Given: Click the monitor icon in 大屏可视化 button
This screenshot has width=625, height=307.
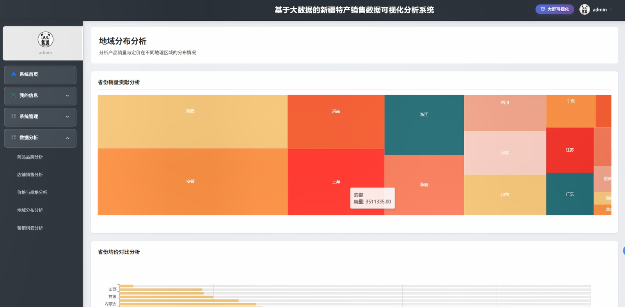Looking at the screenshot, I should 543,9.
